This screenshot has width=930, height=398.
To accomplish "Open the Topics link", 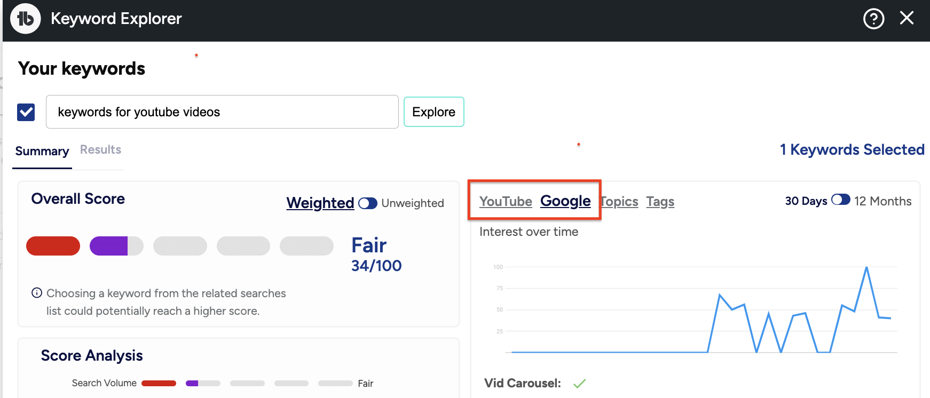I will [x=620, y=202].
